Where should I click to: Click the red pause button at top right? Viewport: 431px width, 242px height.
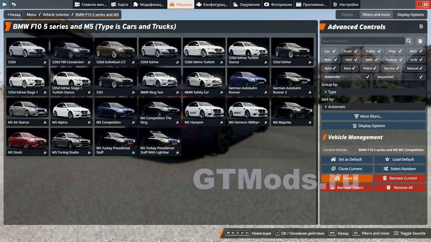[x=426, y=4]
